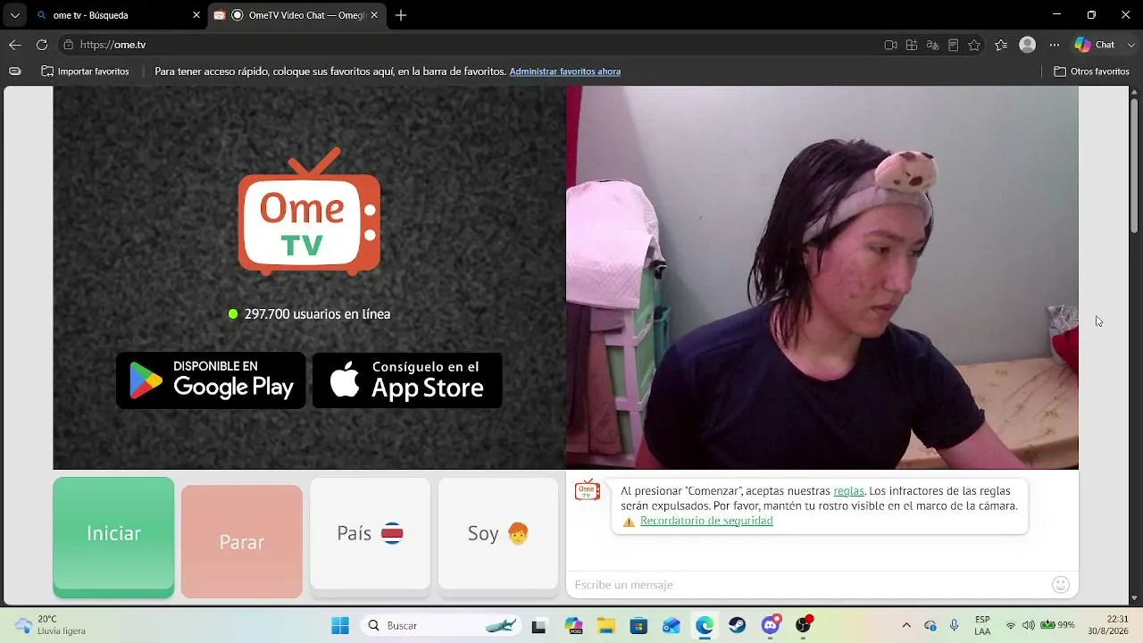Click the camera permission icon in address bar
Screen dimensions: 1143x643
tap(890, 45)
